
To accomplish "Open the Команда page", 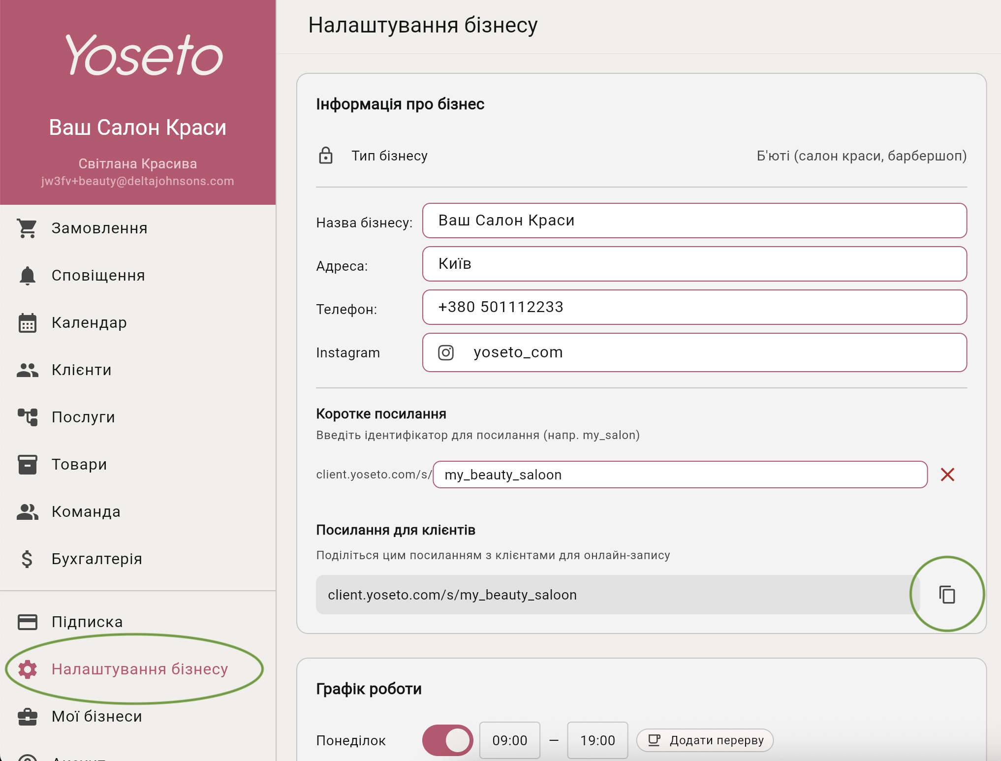I will [x=138, y=512].
